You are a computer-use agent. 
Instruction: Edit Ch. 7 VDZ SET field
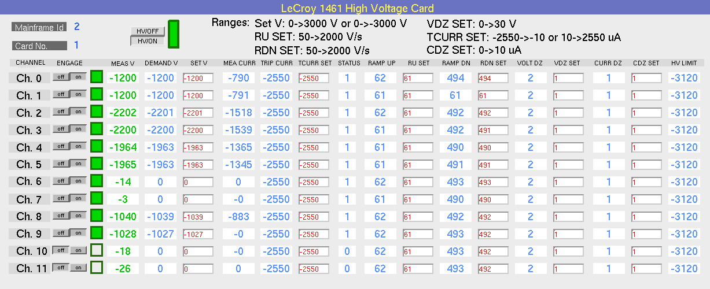pos(568,199)
